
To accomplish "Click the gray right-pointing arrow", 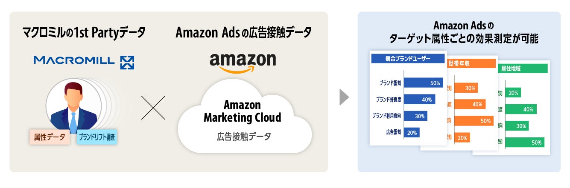I will 344,97.
